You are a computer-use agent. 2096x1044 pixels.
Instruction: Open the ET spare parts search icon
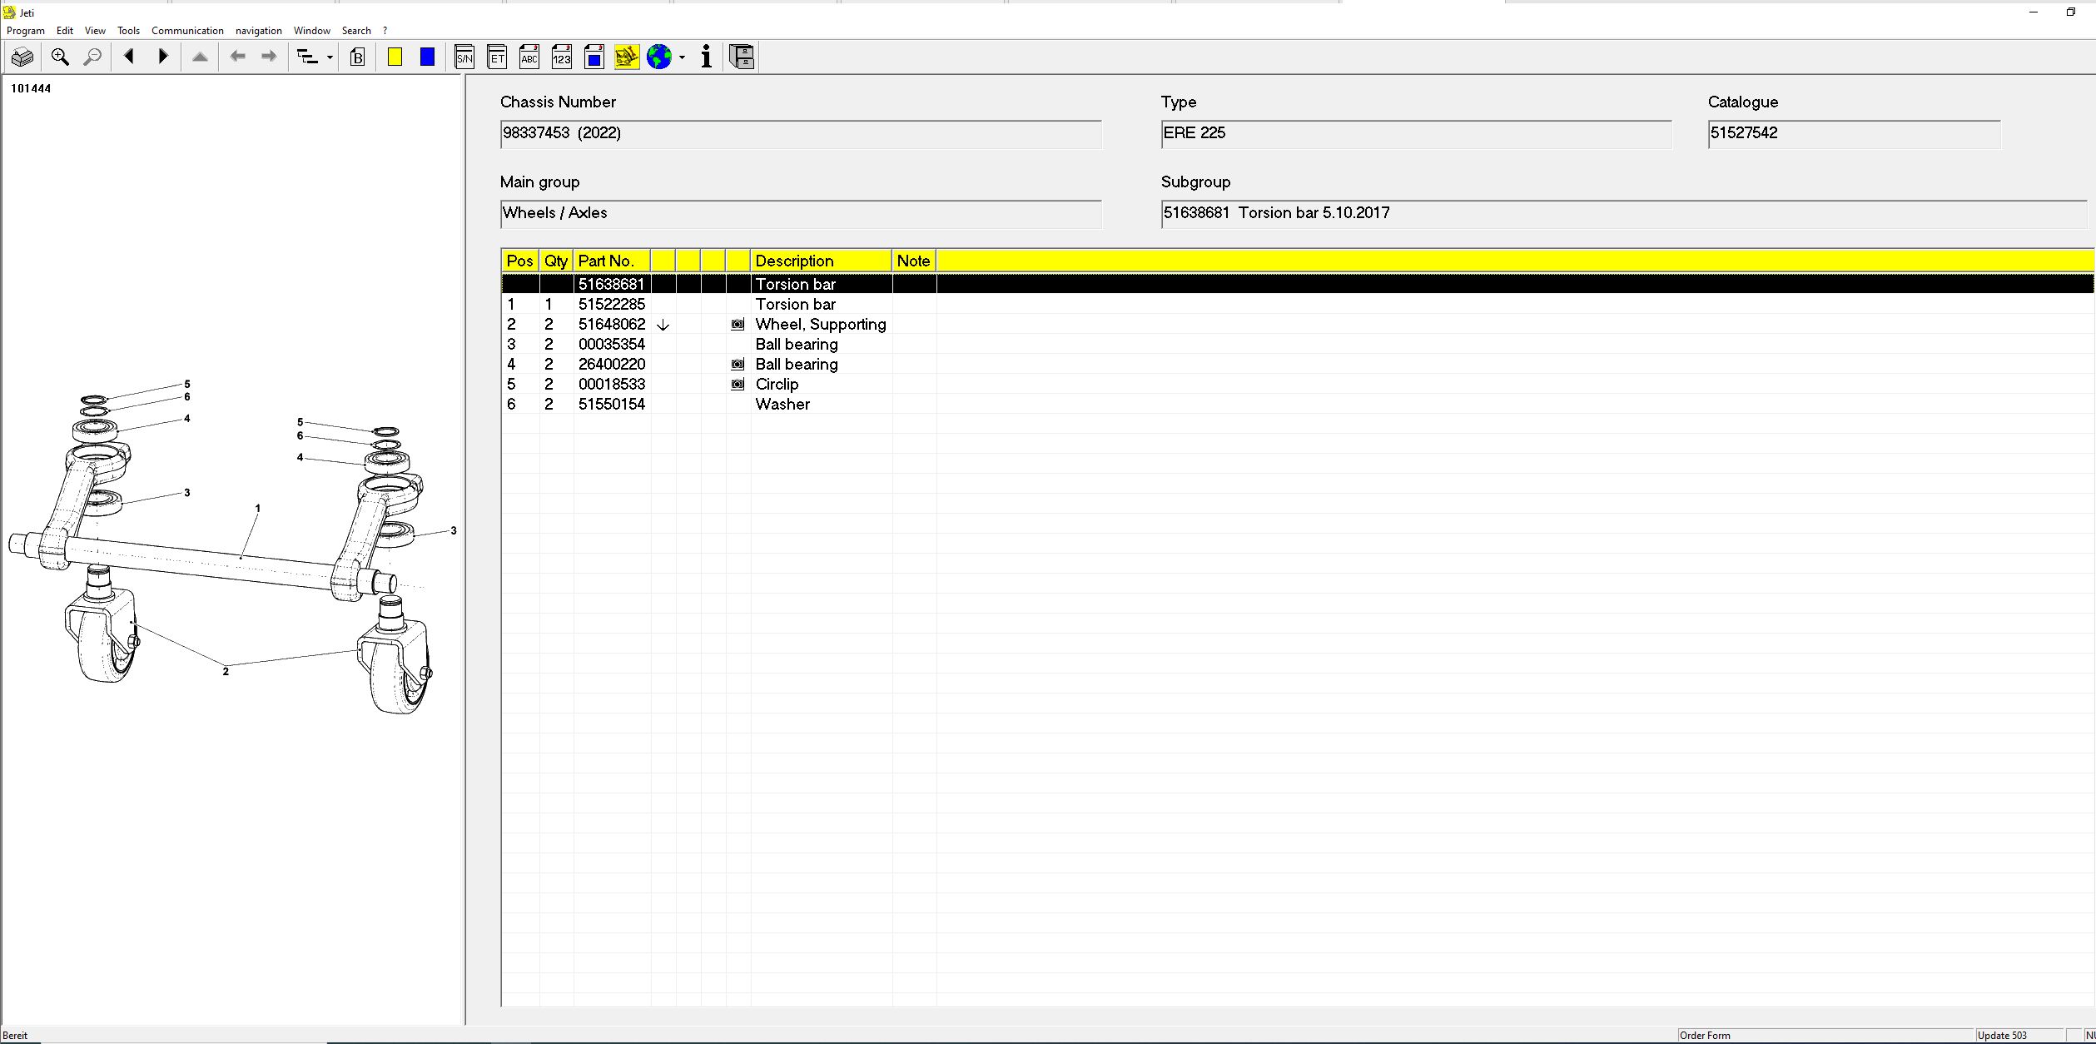tap(497, 57)
